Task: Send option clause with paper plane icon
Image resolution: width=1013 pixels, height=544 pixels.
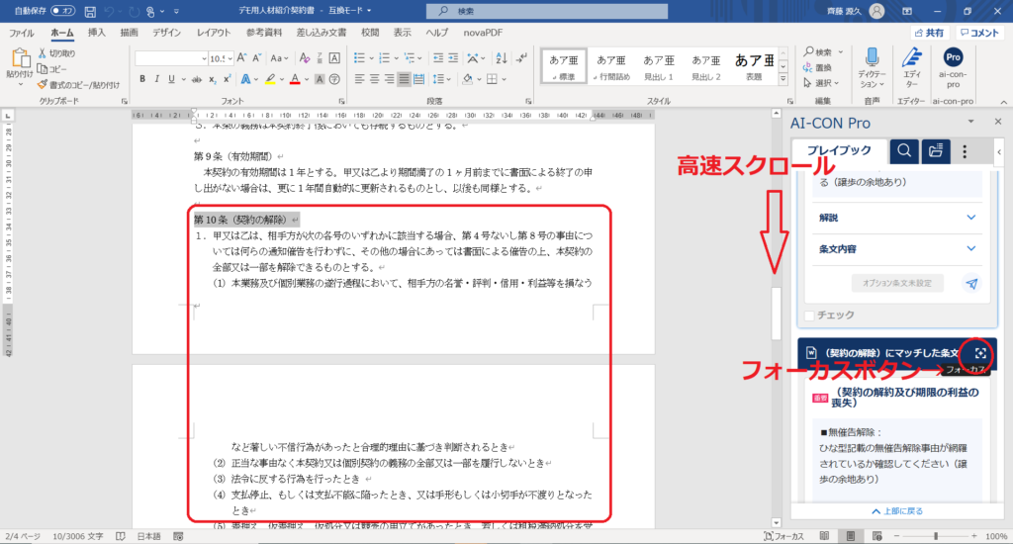Action: point(971,283)
